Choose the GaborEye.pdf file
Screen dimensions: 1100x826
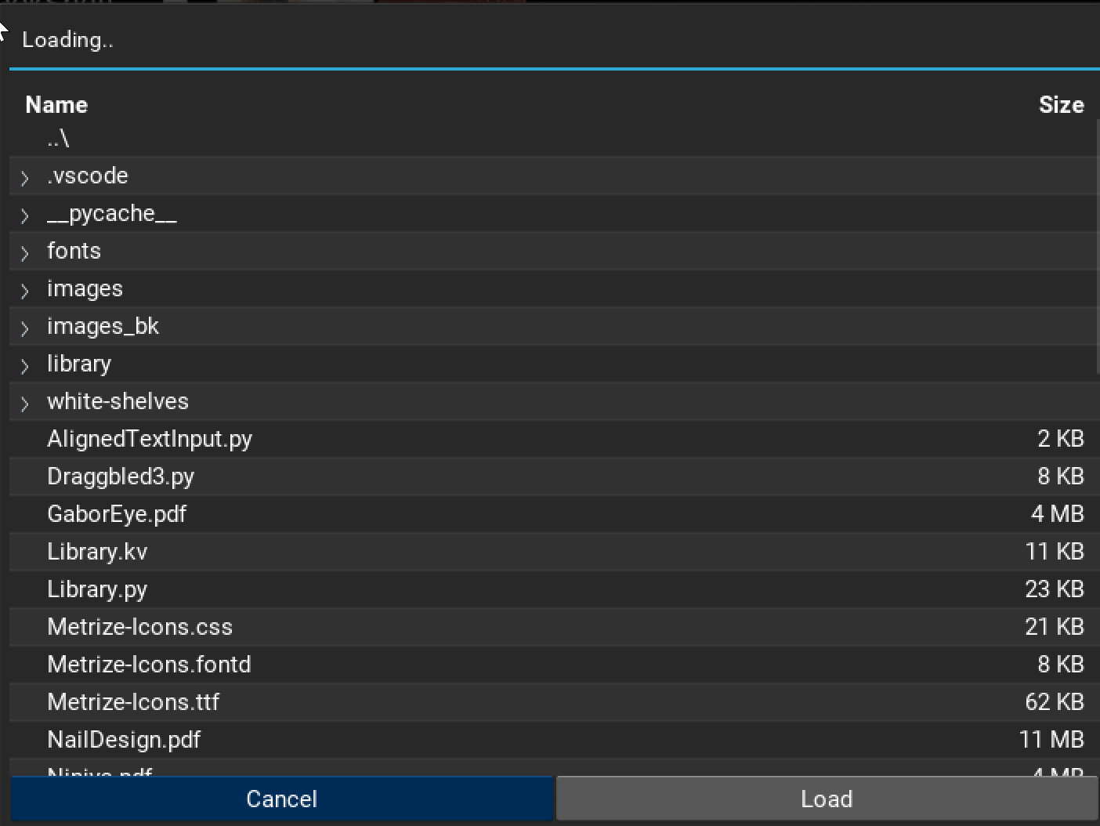117,514
